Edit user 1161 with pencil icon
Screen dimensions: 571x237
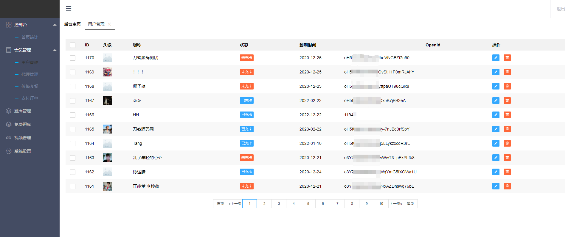pyautogui.click(x=496, y=186)
